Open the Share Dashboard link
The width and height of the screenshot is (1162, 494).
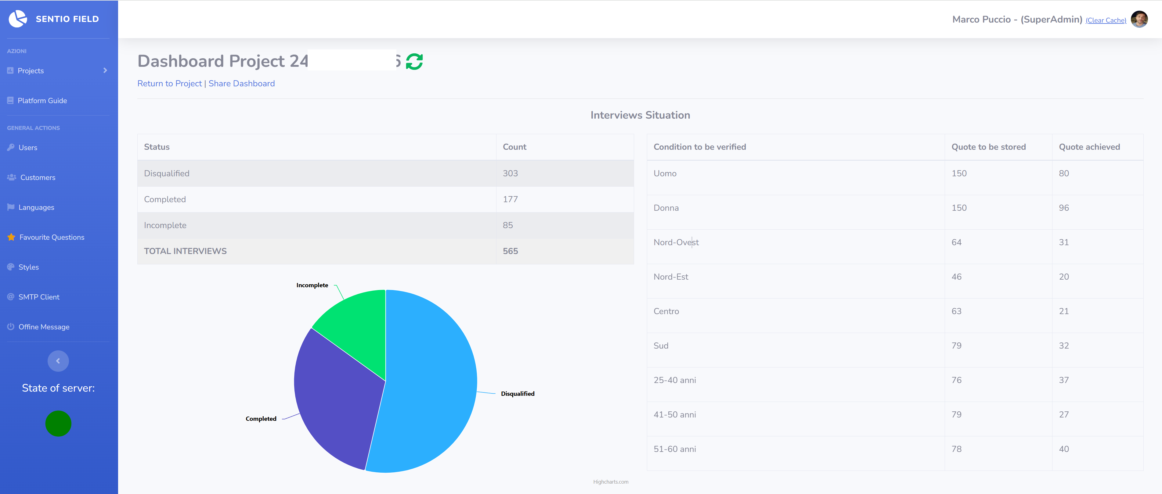(x=242, y=83)
